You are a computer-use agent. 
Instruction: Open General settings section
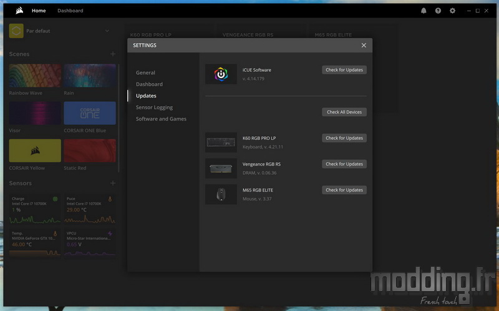click(145, 72)
